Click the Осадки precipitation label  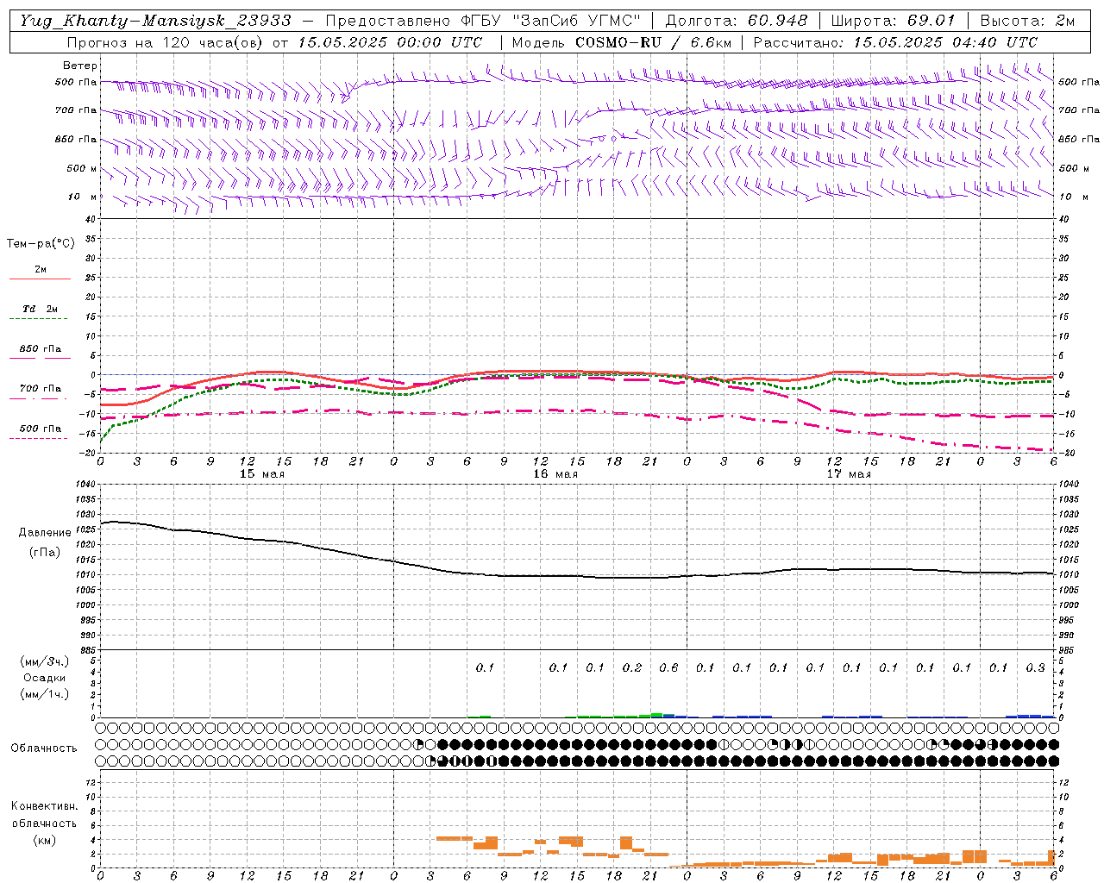pyautogui.click(x=44, y=678)
